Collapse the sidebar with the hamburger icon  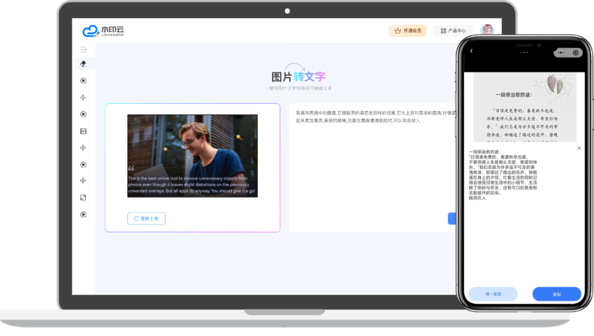click(x=83, y=49)
